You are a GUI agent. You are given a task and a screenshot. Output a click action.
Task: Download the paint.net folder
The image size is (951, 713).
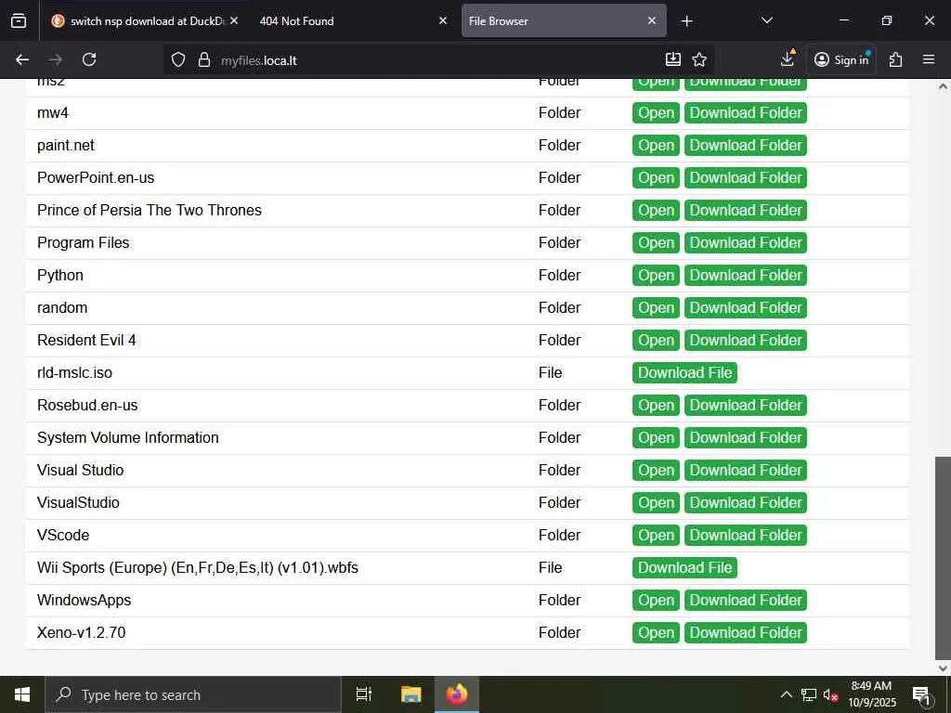[x=746, y=146]
